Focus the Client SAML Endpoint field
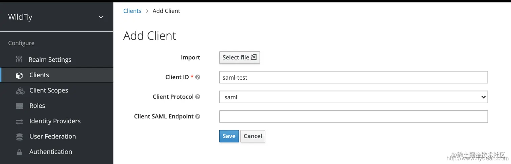Image resolution: width=511 pixels, height=164 pixels. pyautogui.click(x=353, y=116)
